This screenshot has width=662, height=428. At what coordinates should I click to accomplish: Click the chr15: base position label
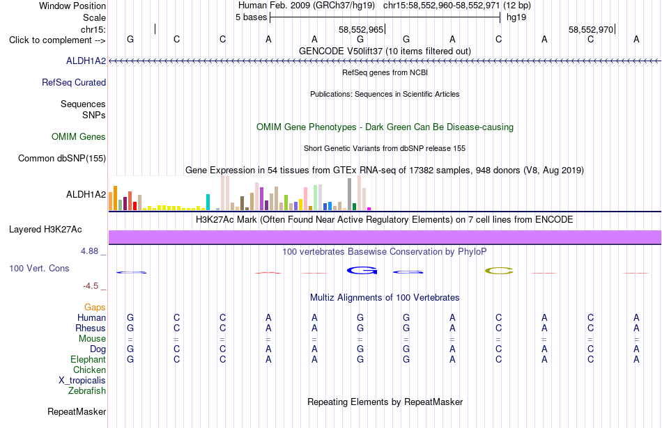93,29
